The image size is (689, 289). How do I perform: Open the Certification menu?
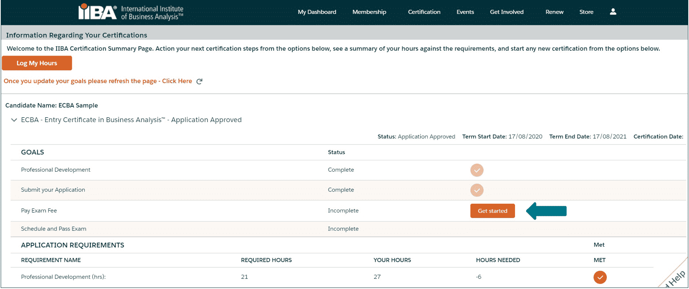tap(424, 12)
